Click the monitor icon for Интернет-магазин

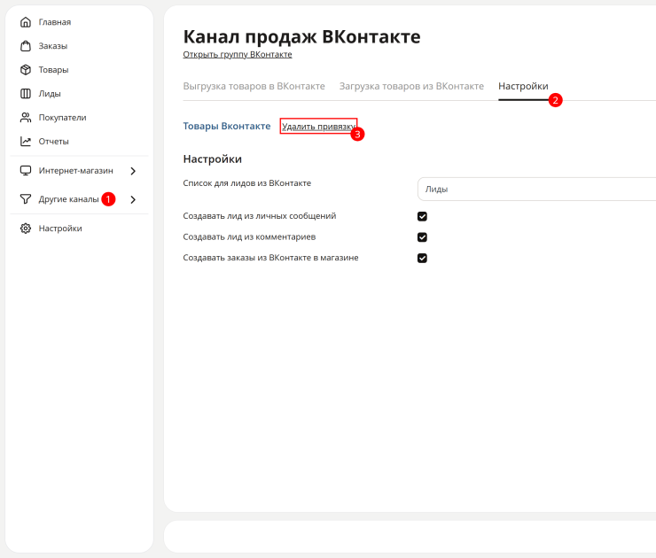26,171
